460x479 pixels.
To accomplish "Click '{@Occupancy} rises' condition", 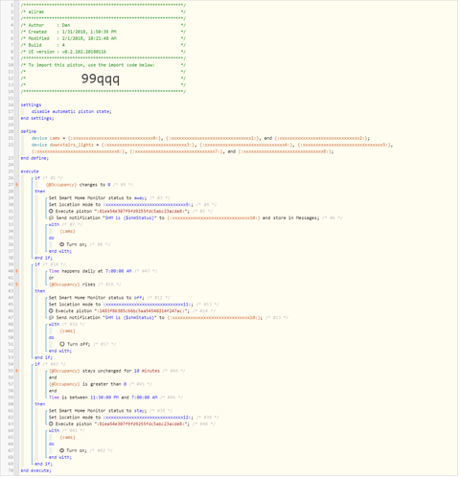I will (x=72, y=285).
